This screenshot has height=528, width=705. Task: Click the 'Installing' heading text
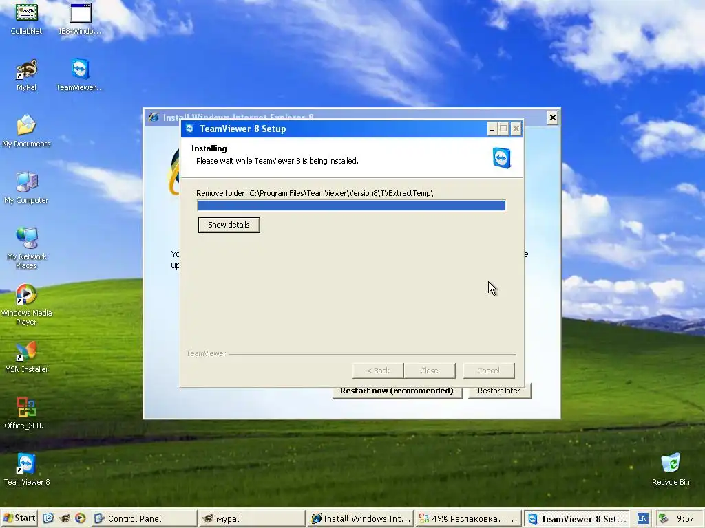coord(209,148)
